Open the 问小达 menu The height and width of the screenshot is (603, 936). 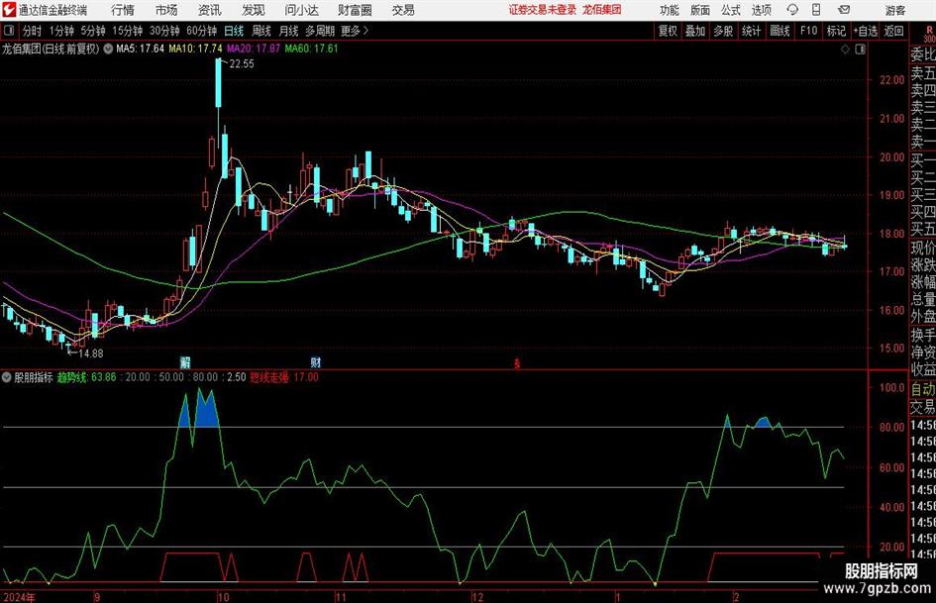pos(301,10)
